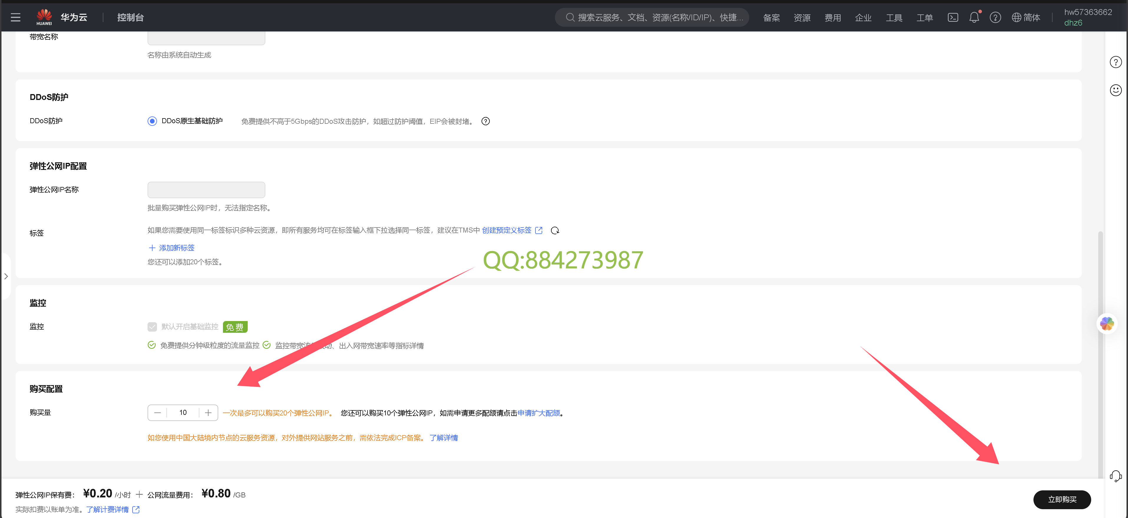The height and width of the screenshot is (518, 1128).
Task: Click the 弹性公网IP名称 input field
Action: pos(206,190)
